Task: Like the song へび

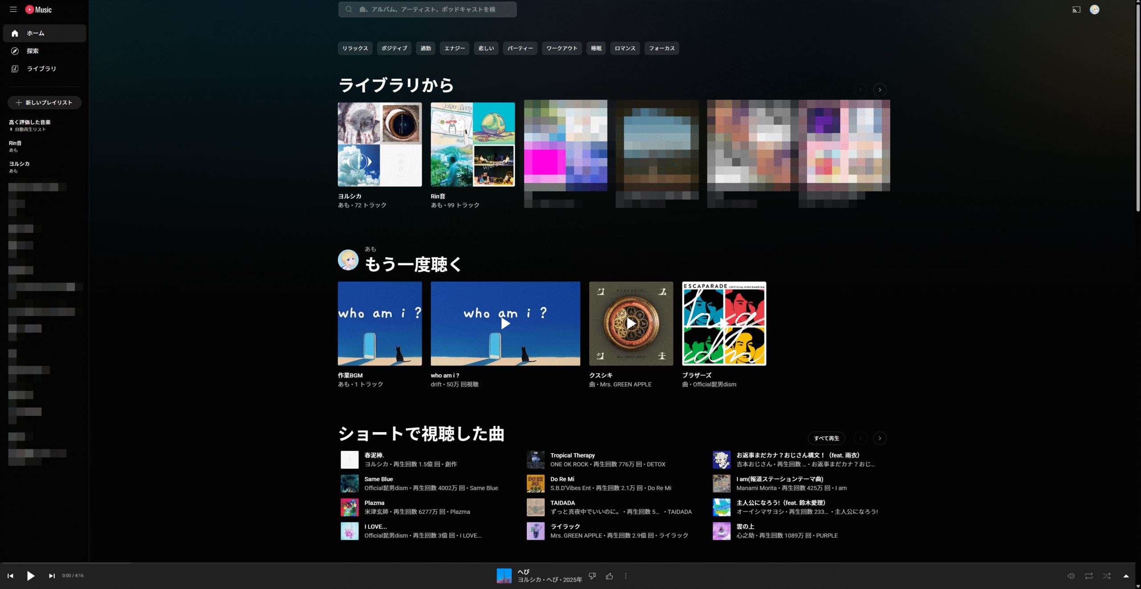Action: point(609,576)
